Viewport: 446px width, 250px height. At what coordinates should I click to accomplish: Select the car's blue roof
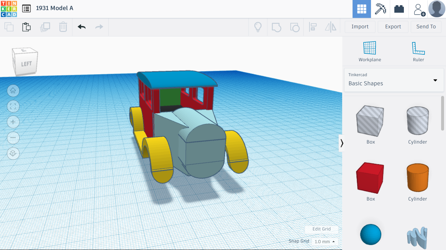pos(178,79)
